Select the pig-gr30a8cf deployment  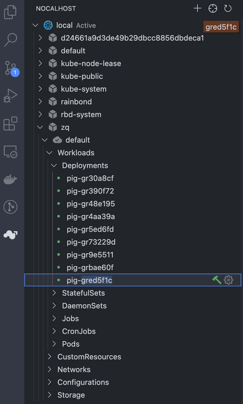pos(90,178)
